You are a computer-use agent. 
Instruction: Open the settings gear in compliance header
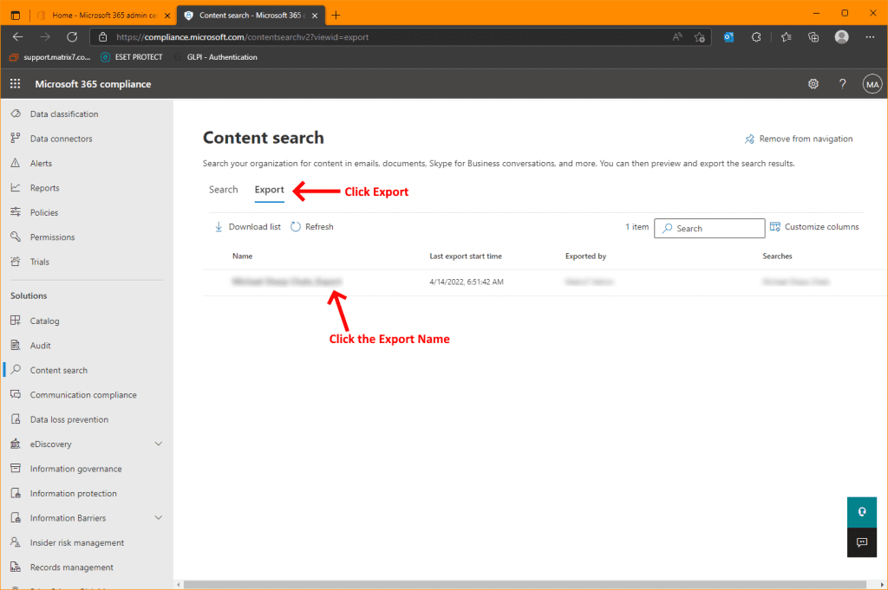pyautogui.click(x=813, y=84)
